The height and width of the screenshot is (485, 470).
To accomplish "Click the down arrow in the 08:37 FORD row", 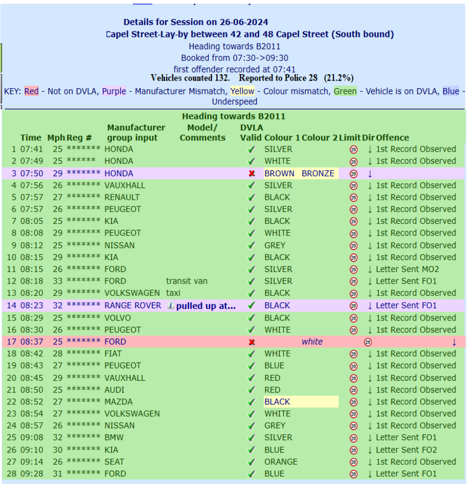I will pos(454,342).
